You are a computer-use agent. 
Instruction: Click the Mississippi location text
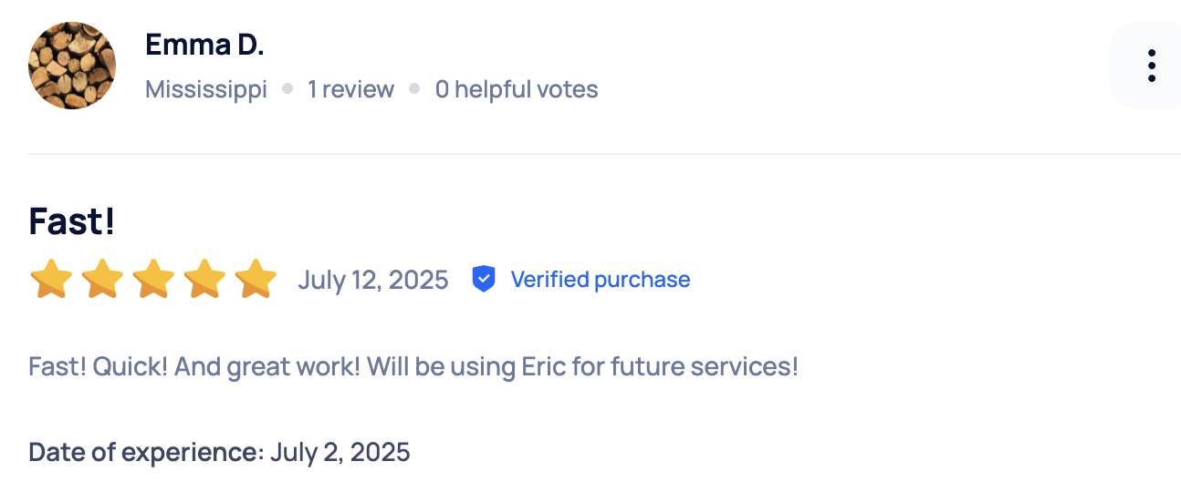206,89
